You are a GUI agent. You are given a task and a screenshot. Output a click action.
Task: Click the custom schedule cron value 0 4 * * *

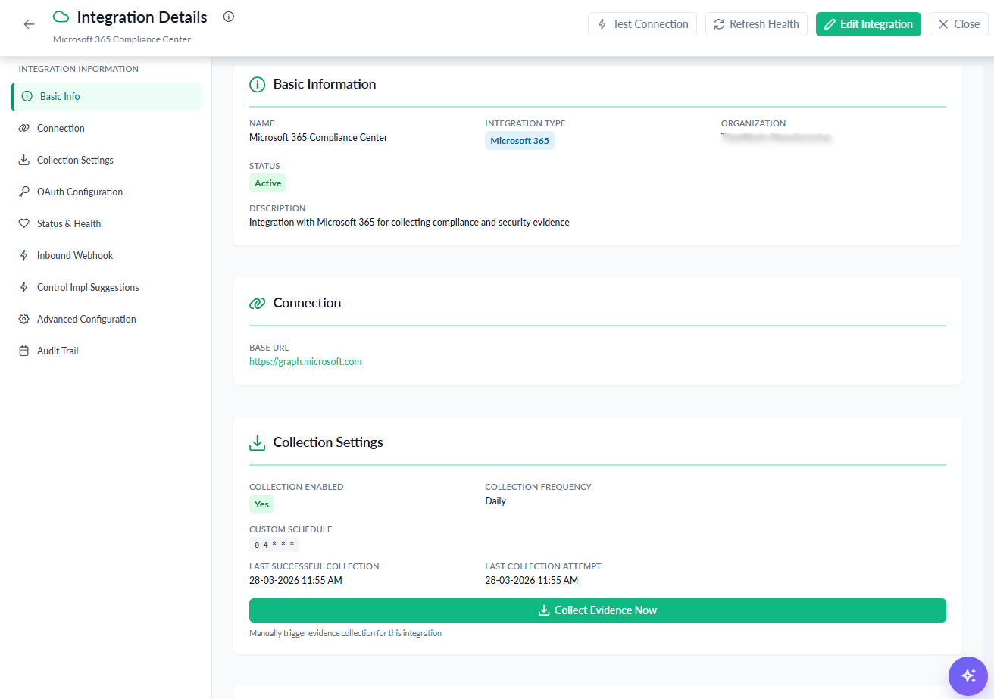274,545
